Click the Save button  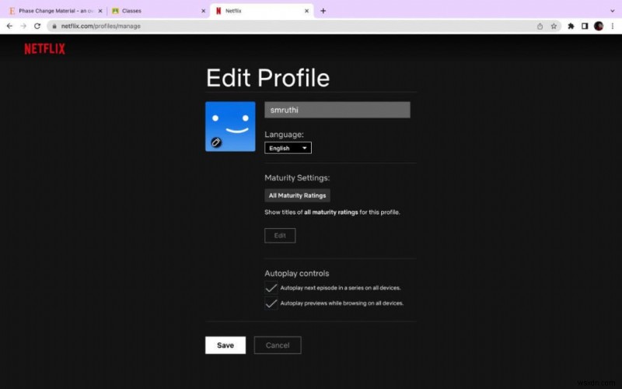point(225,345)
